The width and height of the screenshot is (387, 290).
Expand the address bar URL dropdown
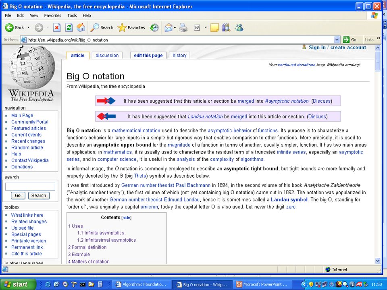[337, 40]
